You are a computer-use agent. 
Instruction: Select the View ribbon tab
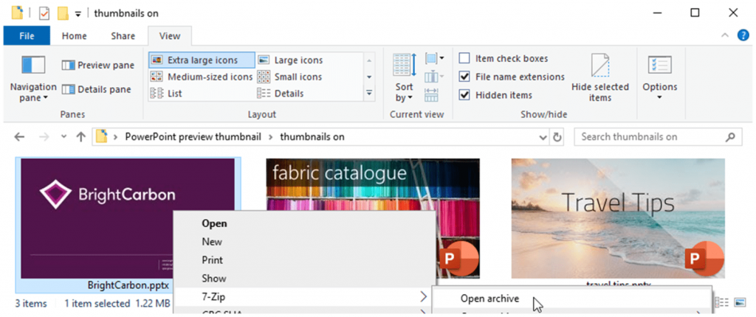pos(170,35)
